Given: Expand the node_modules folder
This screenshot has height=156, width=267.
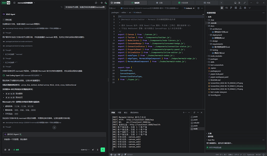Looking at the screenshot, I should coord(236,56).
